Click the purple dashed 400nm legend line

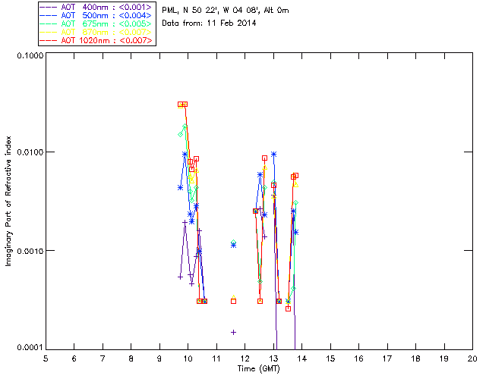[49, 7]
